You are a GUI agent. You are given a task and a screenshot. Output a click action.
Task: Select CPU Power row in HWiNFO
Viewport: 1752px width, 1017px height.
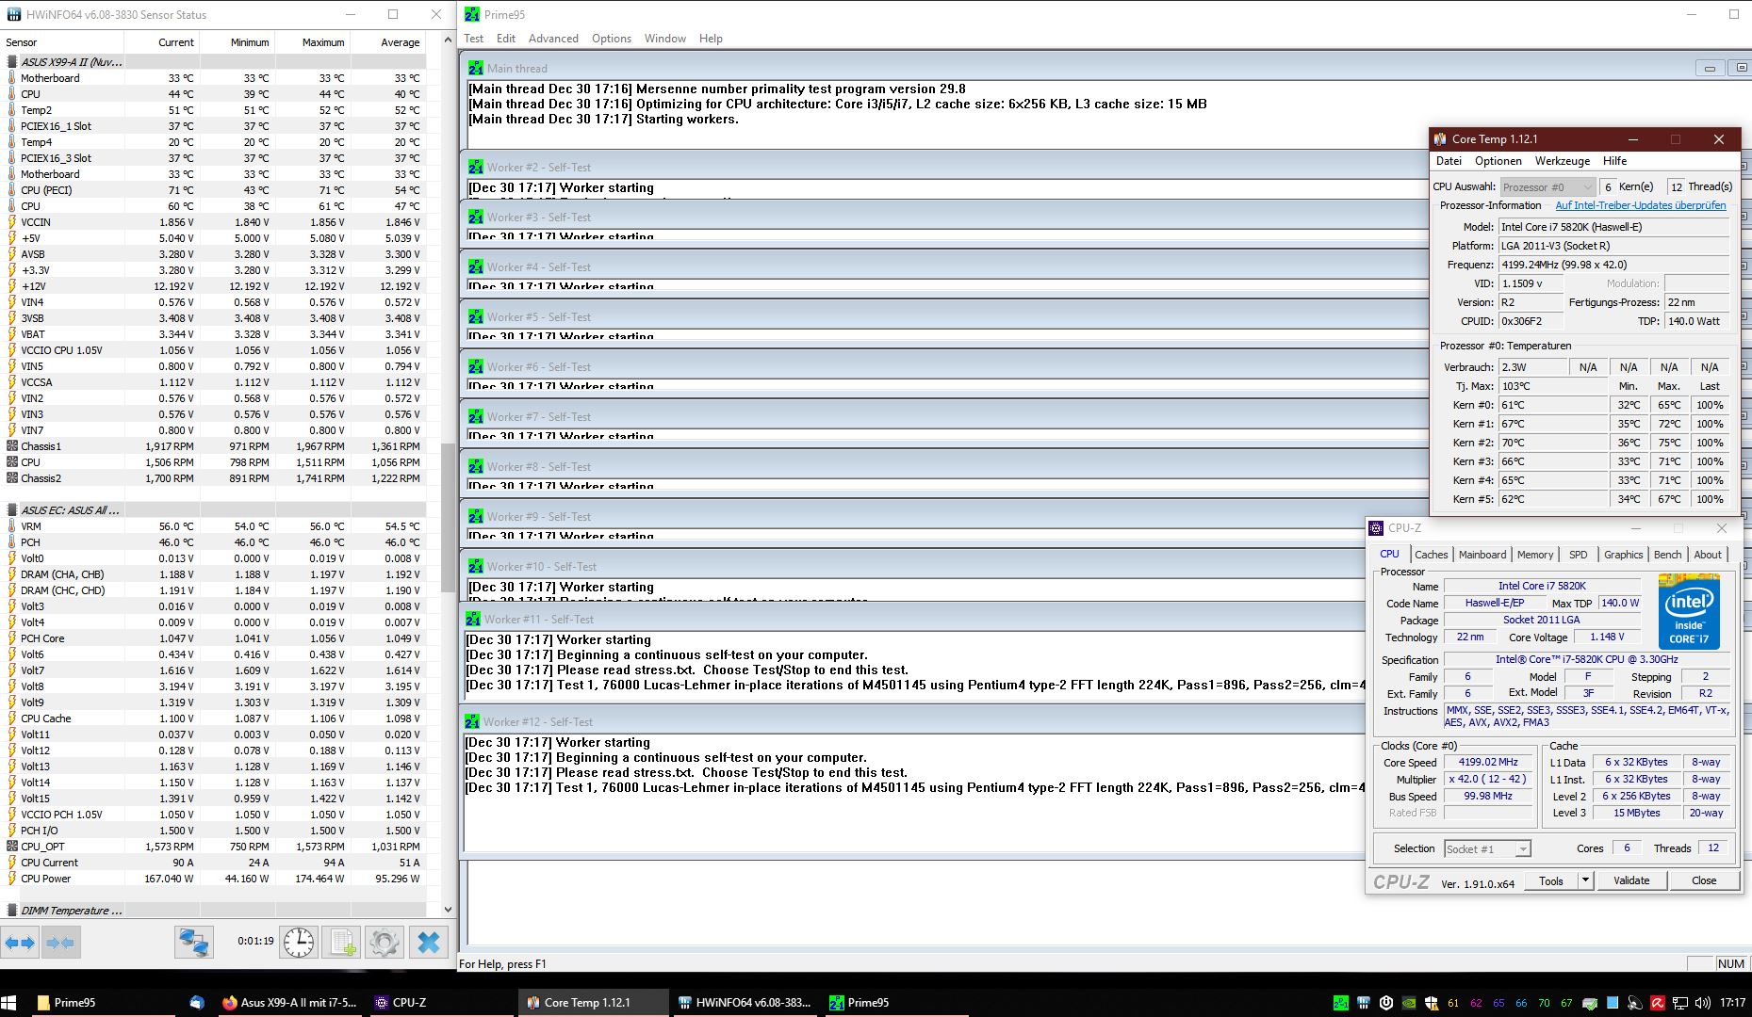(x=214, y=879)
